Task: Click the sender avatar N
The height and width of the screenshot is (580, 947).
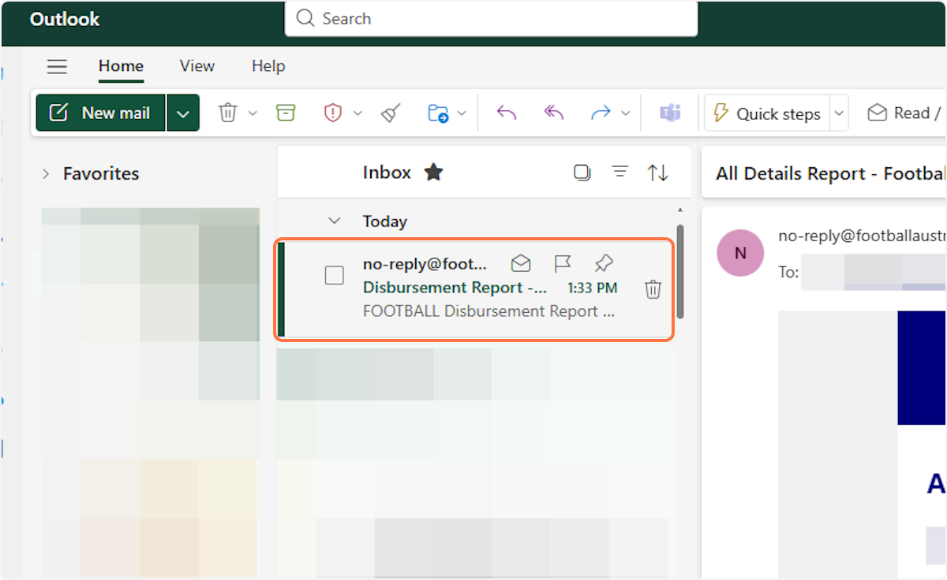Action: click(x=739, y=253)
